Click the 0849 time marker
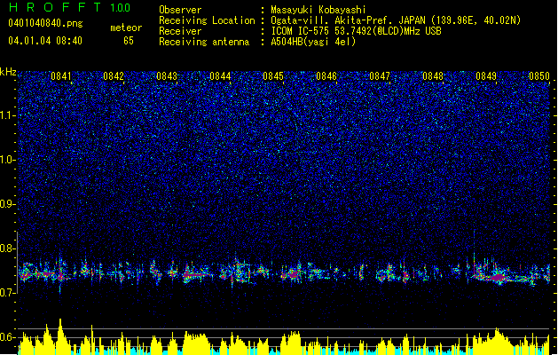 pos(486,76)
